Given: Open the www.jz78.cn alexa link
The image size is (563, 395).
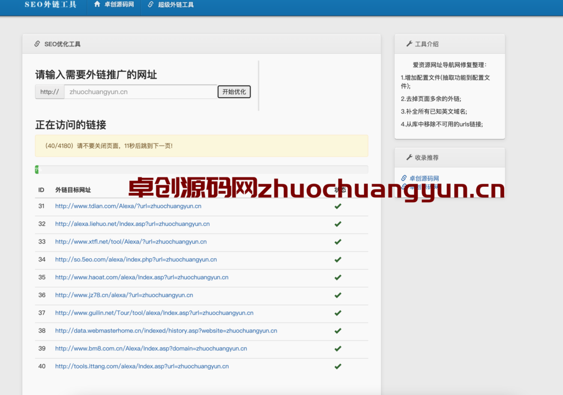Looking at the screenshot, I should click(x=124, y=295).
